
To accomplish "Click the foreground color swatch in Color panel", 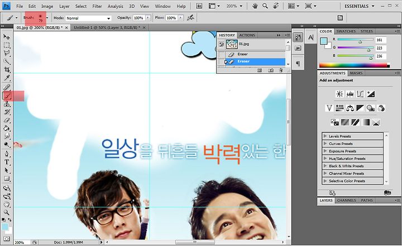I will (x=323, y=41).
